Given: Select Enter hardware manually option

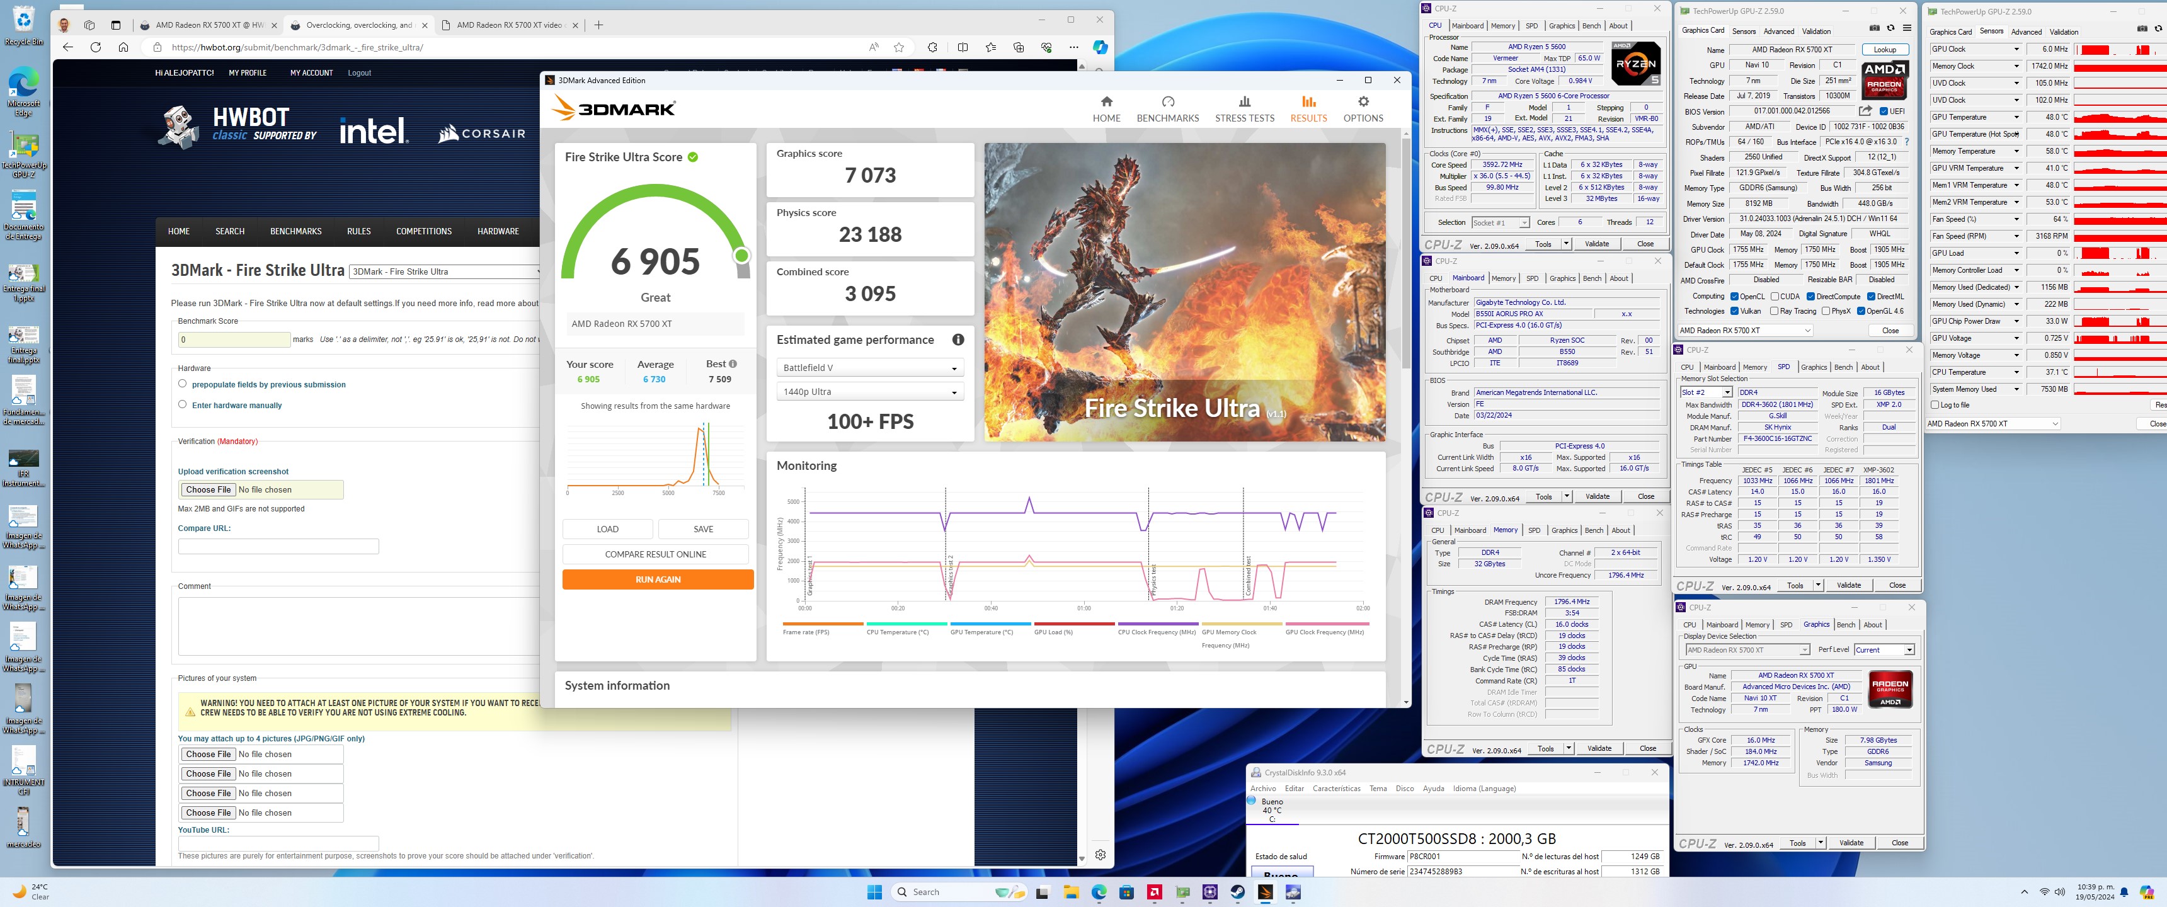Looking at the screenshot, I should pos(183,404).
